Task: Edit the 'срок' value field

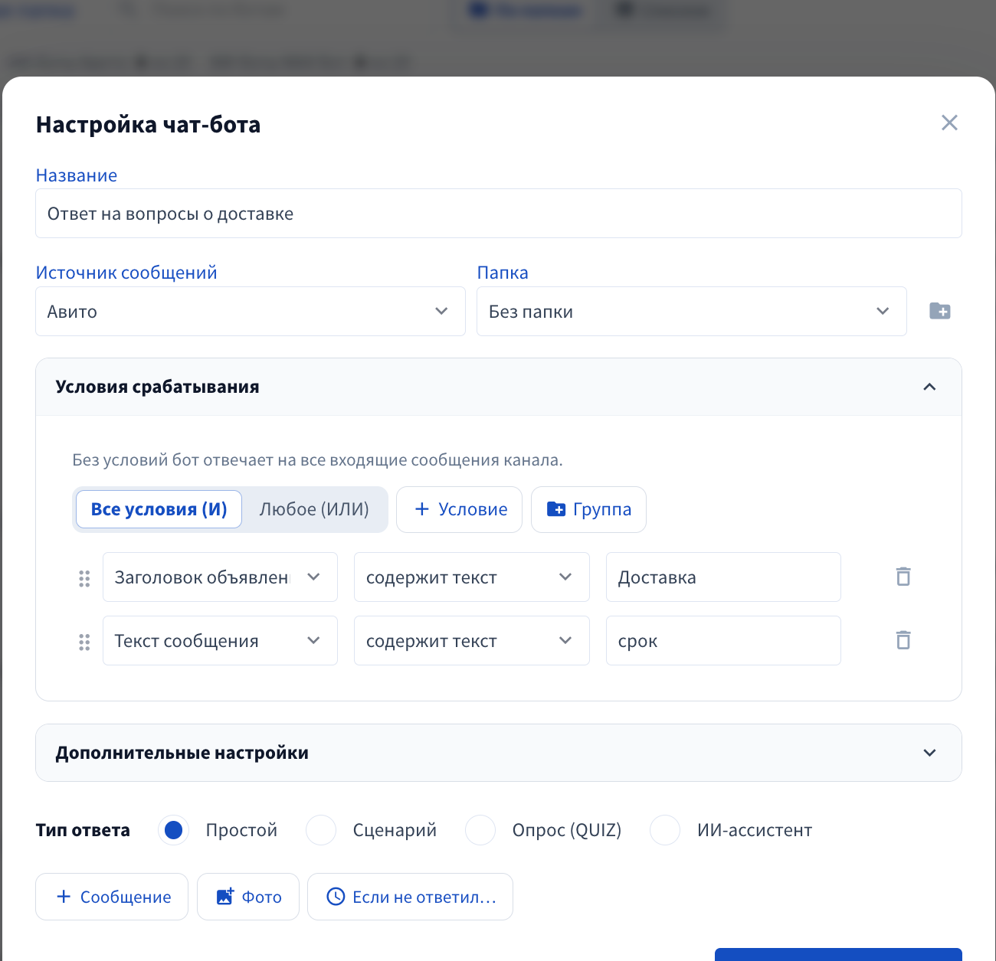Action: (x=723, y=640)
